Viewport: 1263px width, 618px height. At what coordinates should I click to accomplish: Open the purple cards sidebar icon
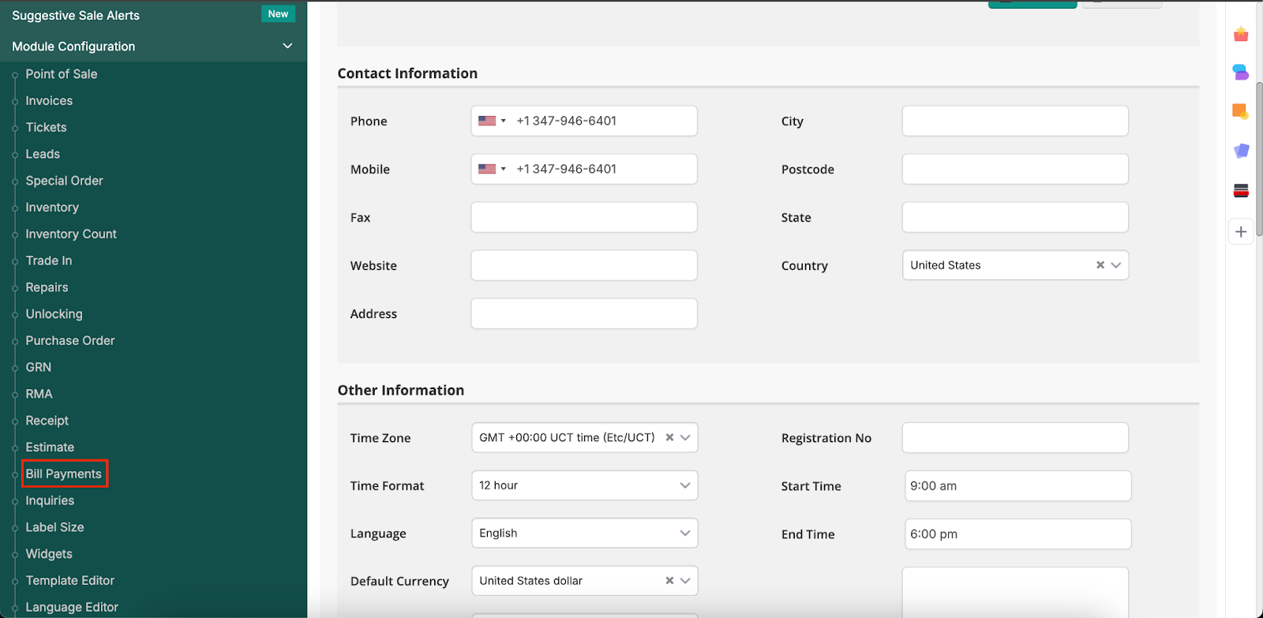(1241, 151)
